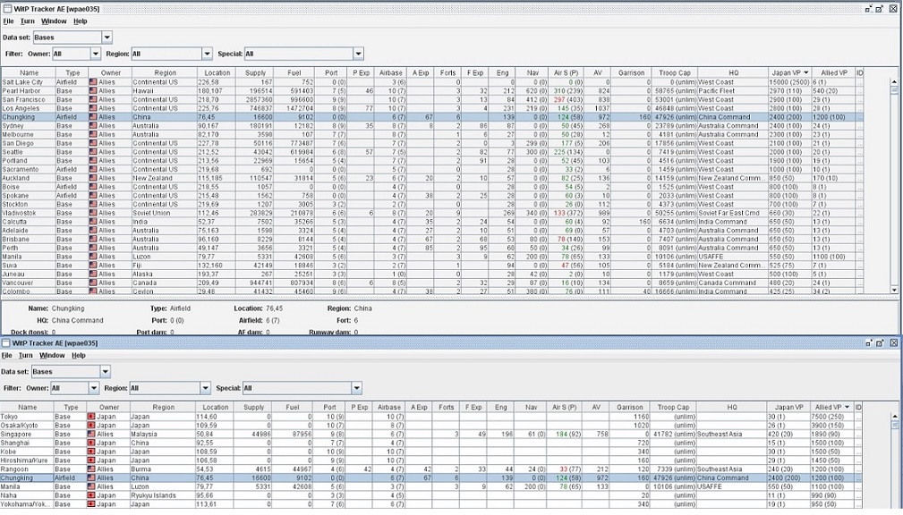Screen dimensions: 903x515
Task: Select Brisbane row in top table
Action: point(432,239)
